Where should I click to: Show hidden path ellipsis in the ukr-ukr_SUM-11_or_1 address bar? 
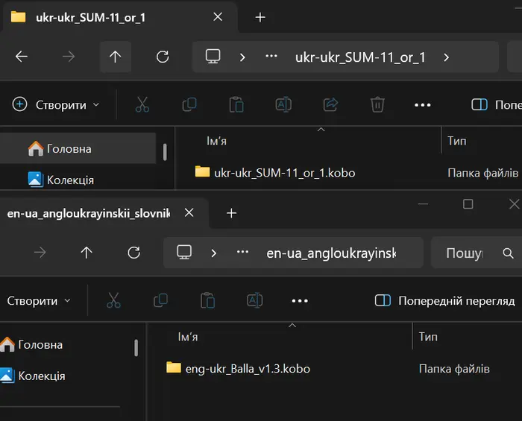271,56
